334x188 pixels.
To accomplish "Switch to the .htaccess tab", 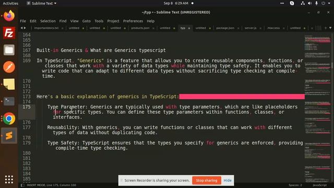I will click(273, 28).
